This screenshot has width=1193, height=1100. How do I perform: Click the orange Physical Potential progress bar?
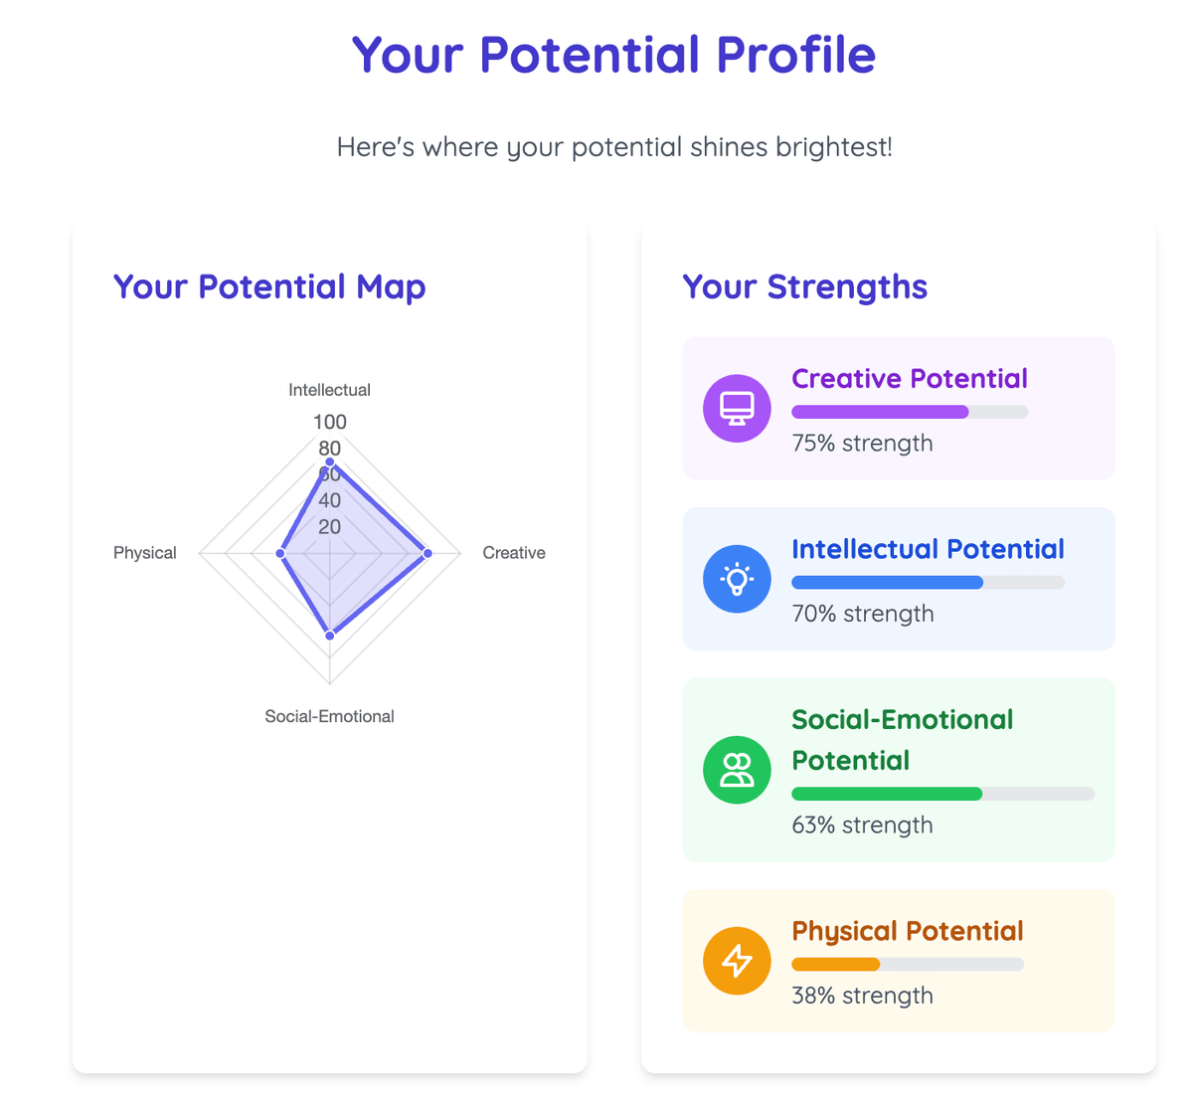pyautogui.click(x=907, y=964)
